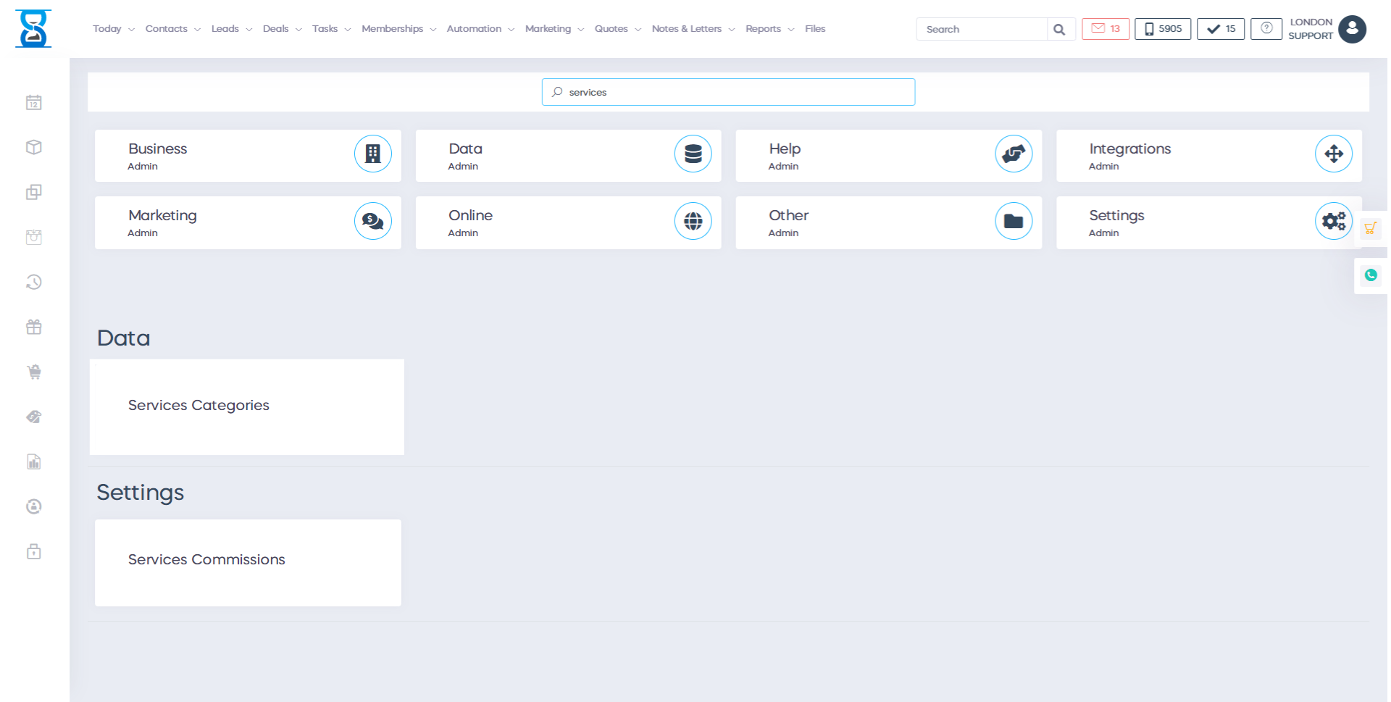Expand the Contacts dropdown menu

point(167,28)
